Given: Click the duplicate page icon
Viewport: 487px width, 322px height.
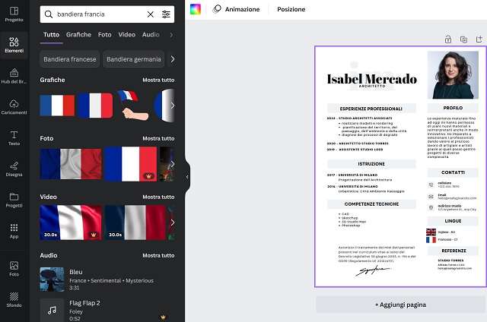Looking at the screenshot, I should click(x=463, y=39).
